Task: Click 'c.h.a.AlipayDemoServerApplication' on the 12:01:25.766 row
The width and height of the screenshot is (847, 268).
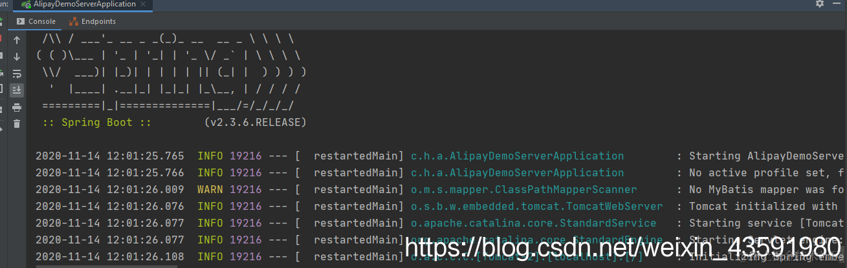Action: coord(518,172)
